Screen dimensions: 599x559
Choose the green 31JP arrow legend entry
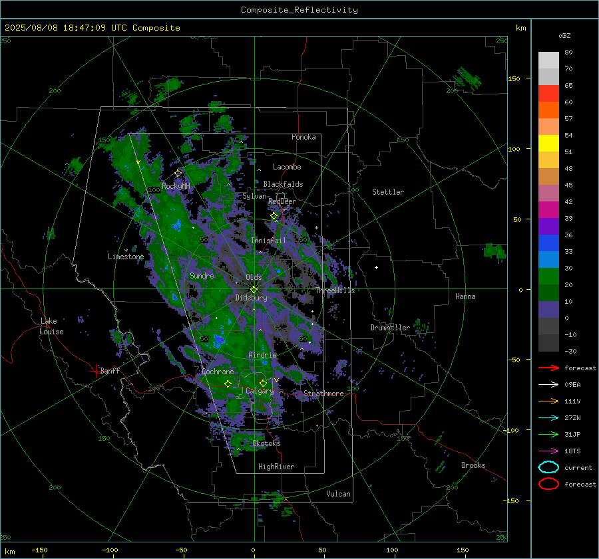tap(548, 434)
